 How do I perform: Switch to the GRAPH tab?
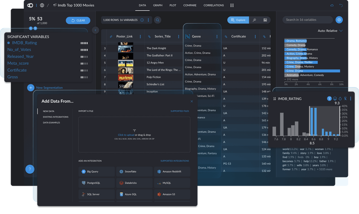tap(158, 5)
